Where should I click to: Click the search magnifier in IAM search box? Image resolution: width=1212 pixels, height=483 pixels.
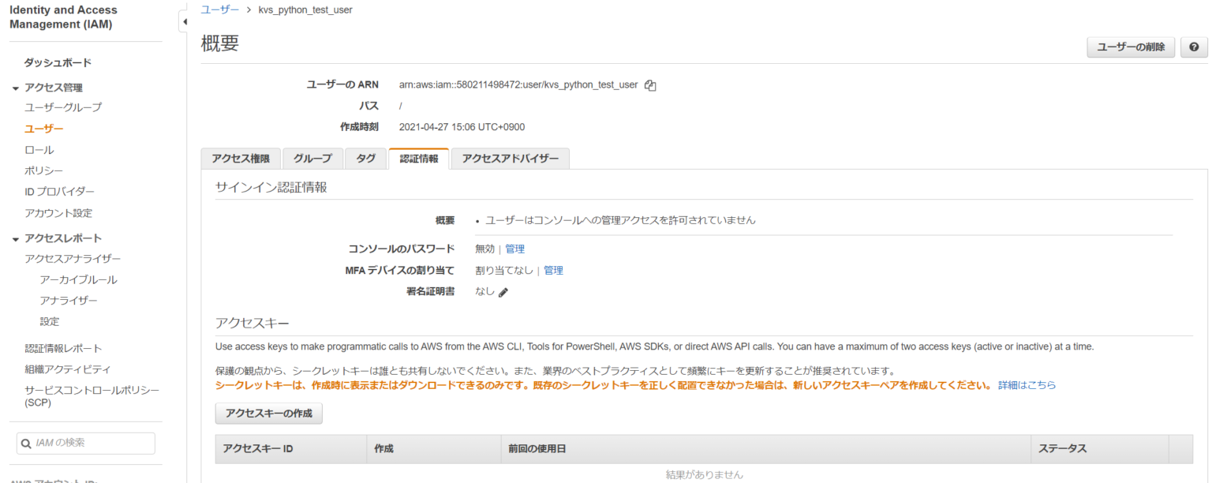[26, 444]
